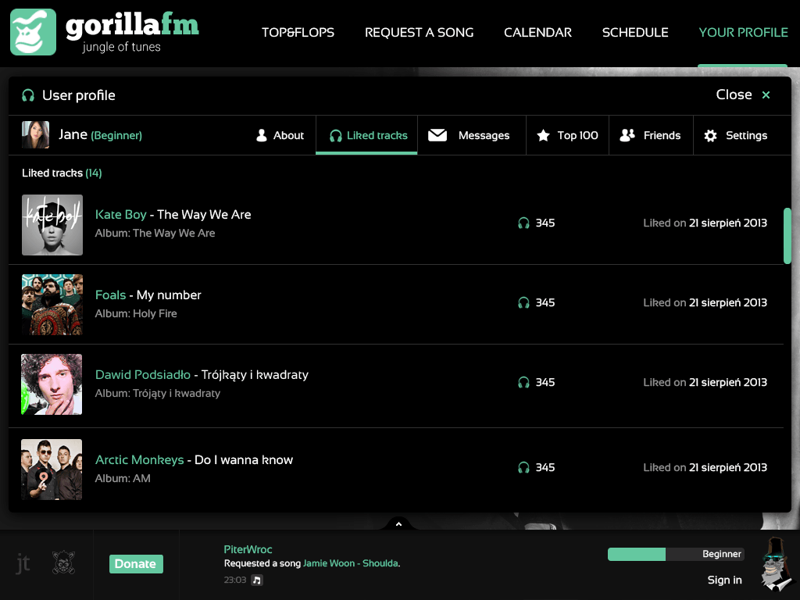
Task: Open the SCHEDULE page
Action: tap(635, 32)
